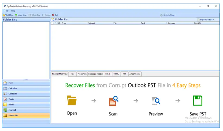Sort by the Subject column header

[x=100, y=23]
